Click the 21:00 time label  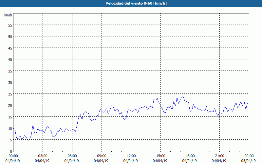pos(219,156)
